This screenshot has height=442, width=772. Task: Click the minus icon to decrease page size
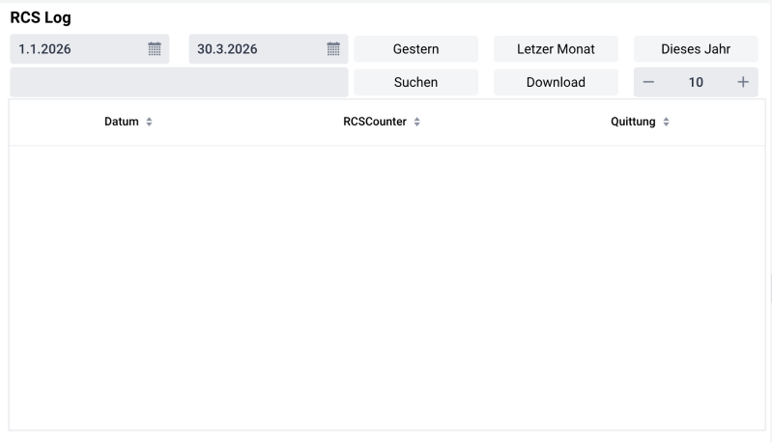(x=648, y=83)
